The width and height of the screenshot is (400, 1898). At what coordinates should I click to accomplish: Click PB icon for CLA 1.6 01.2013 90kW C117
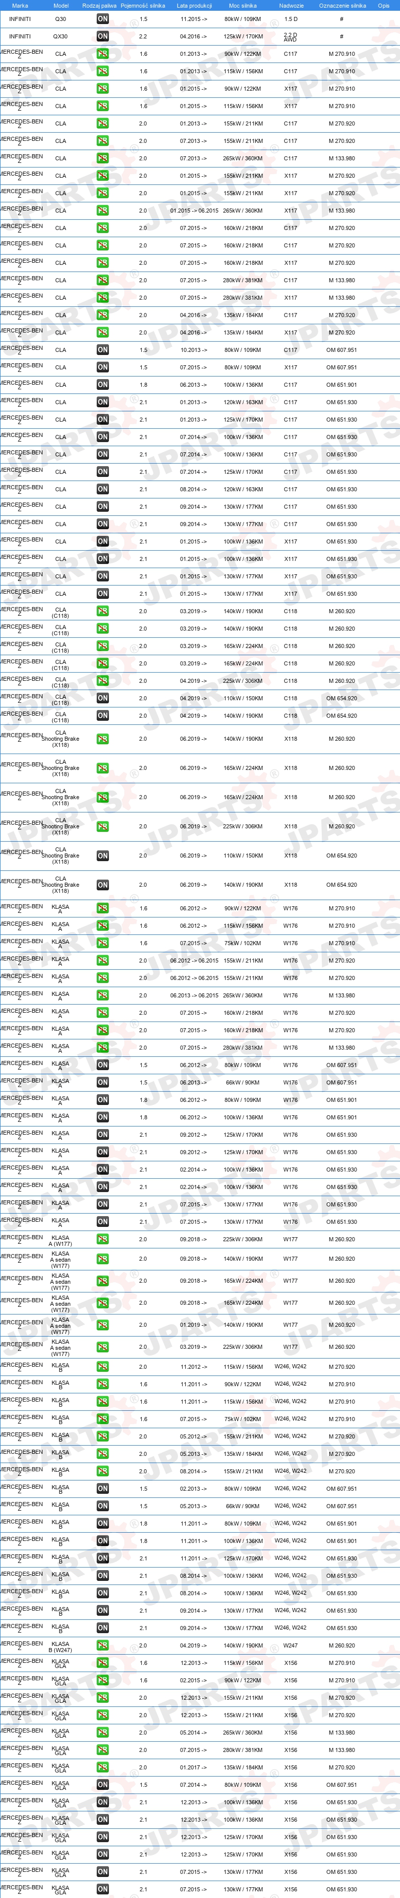102,54
